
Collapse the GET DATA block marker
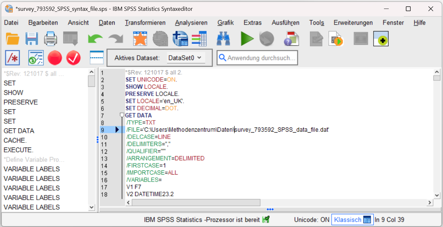click(x=122, y=115)
